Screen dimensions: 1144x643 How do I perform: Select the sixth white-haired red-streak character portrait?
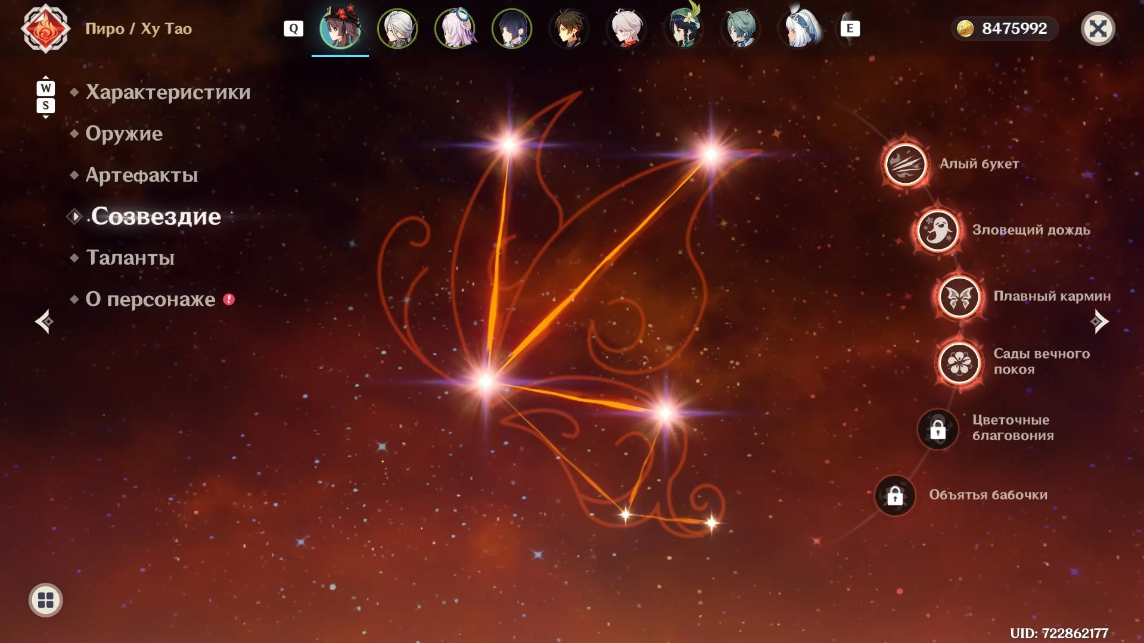[x=626, y=28]
